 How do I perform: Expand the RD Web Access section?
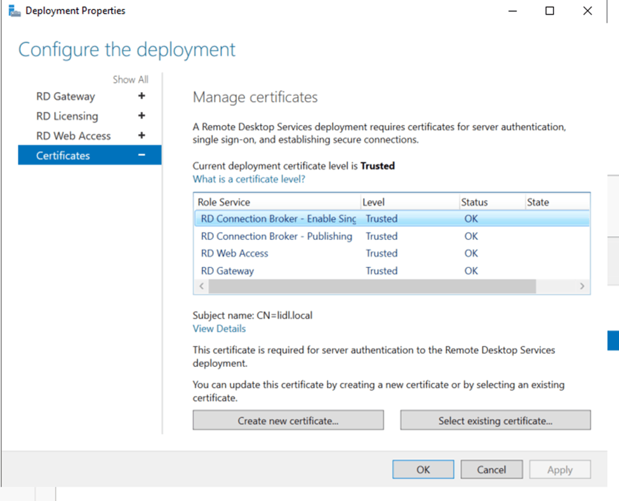141,135
